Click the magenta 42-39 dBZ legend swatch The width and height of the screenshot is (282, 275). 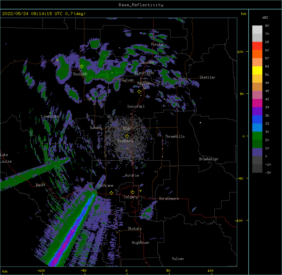tap(257, 103)
